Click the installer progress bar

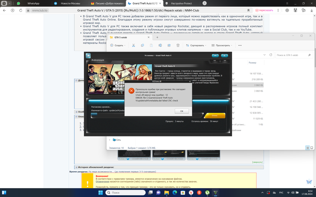147,115
